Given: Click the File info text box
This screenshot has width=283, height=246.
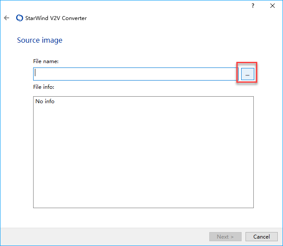Looking at the screenshot, I should (x=143, y=152).
